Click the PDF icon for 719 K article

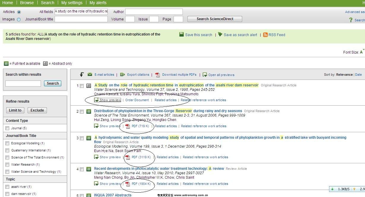(128, 126)
